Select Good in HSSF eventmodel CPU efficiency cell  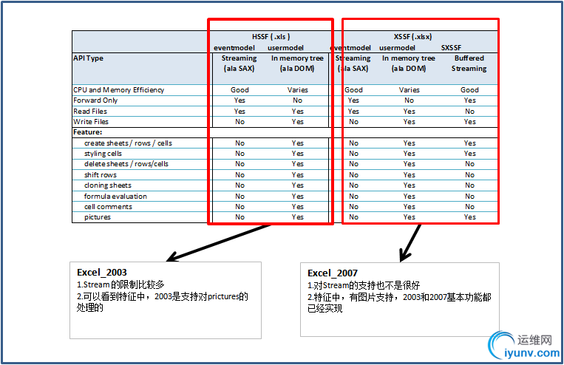pos(239,90)
